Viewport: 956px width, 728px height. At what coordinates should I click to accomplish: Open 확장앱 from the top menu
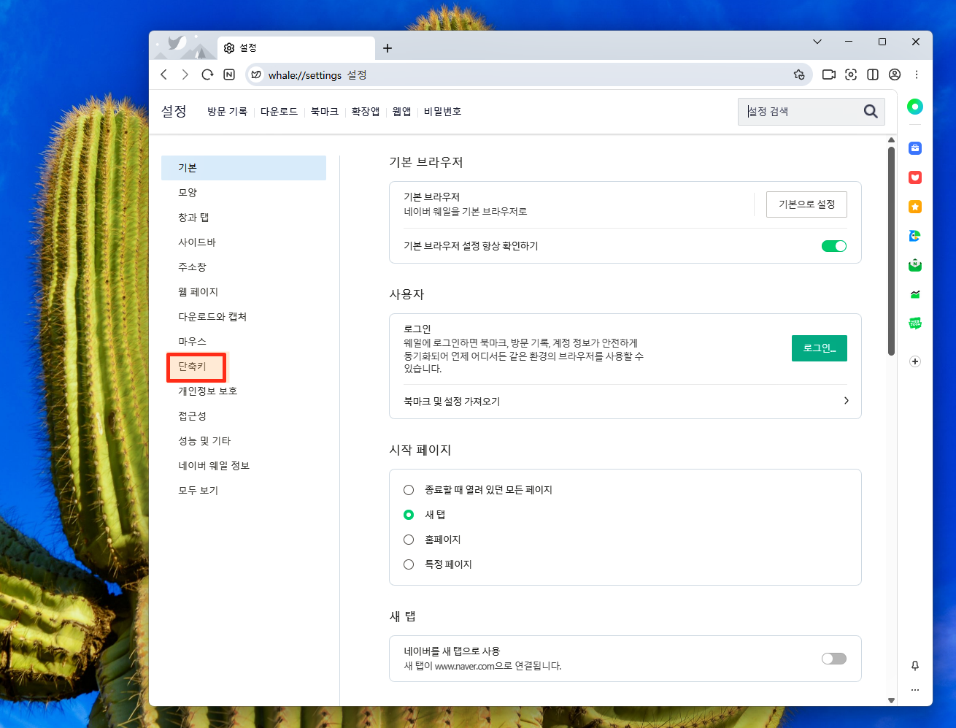366,112
